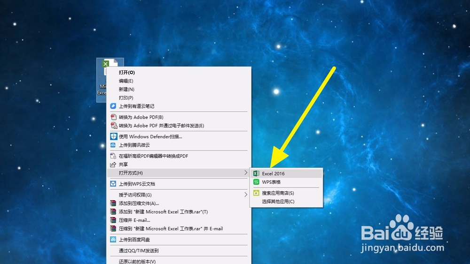Screen dimensions: 470x264
Task: Click the 搜索应用商店 store icon
Action: click(256, 193)
